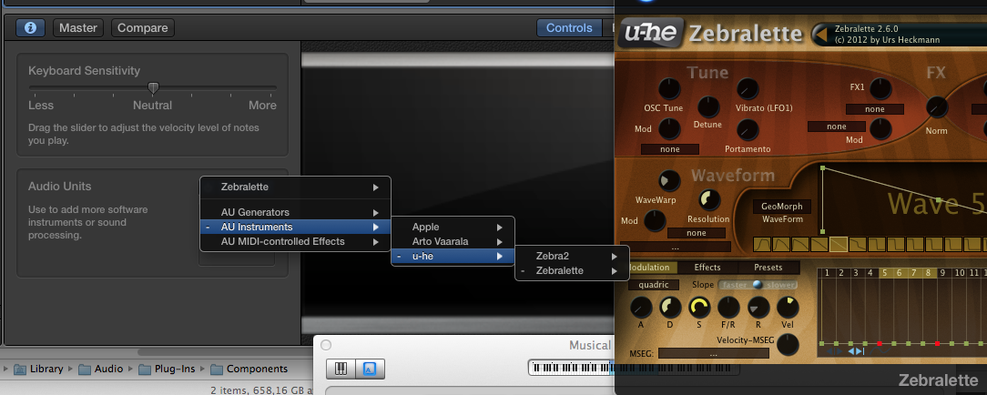
Task: Close the Musical Typing window
Action: (325, 345)
